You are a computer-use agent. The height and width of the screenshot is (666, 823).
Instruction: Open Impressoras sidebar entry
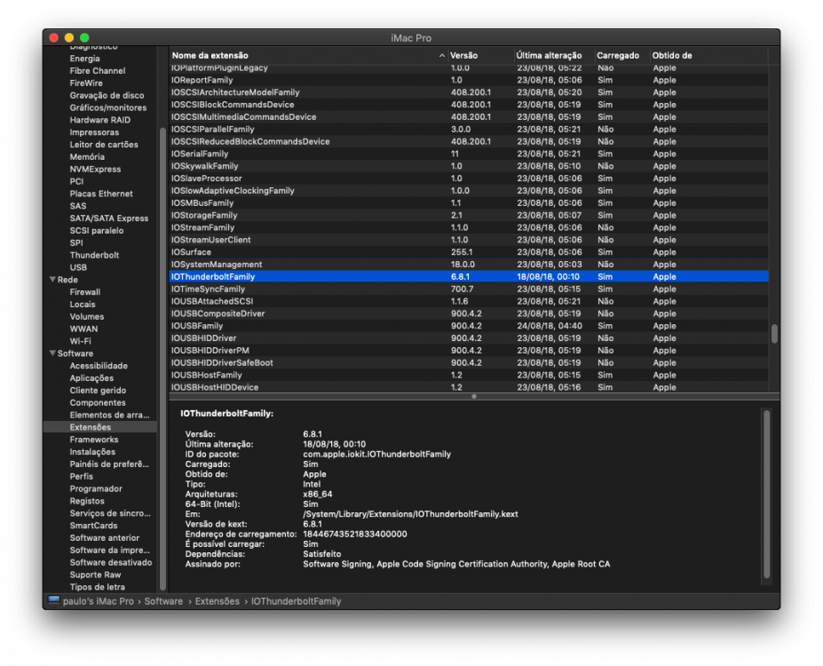[94, 132]
